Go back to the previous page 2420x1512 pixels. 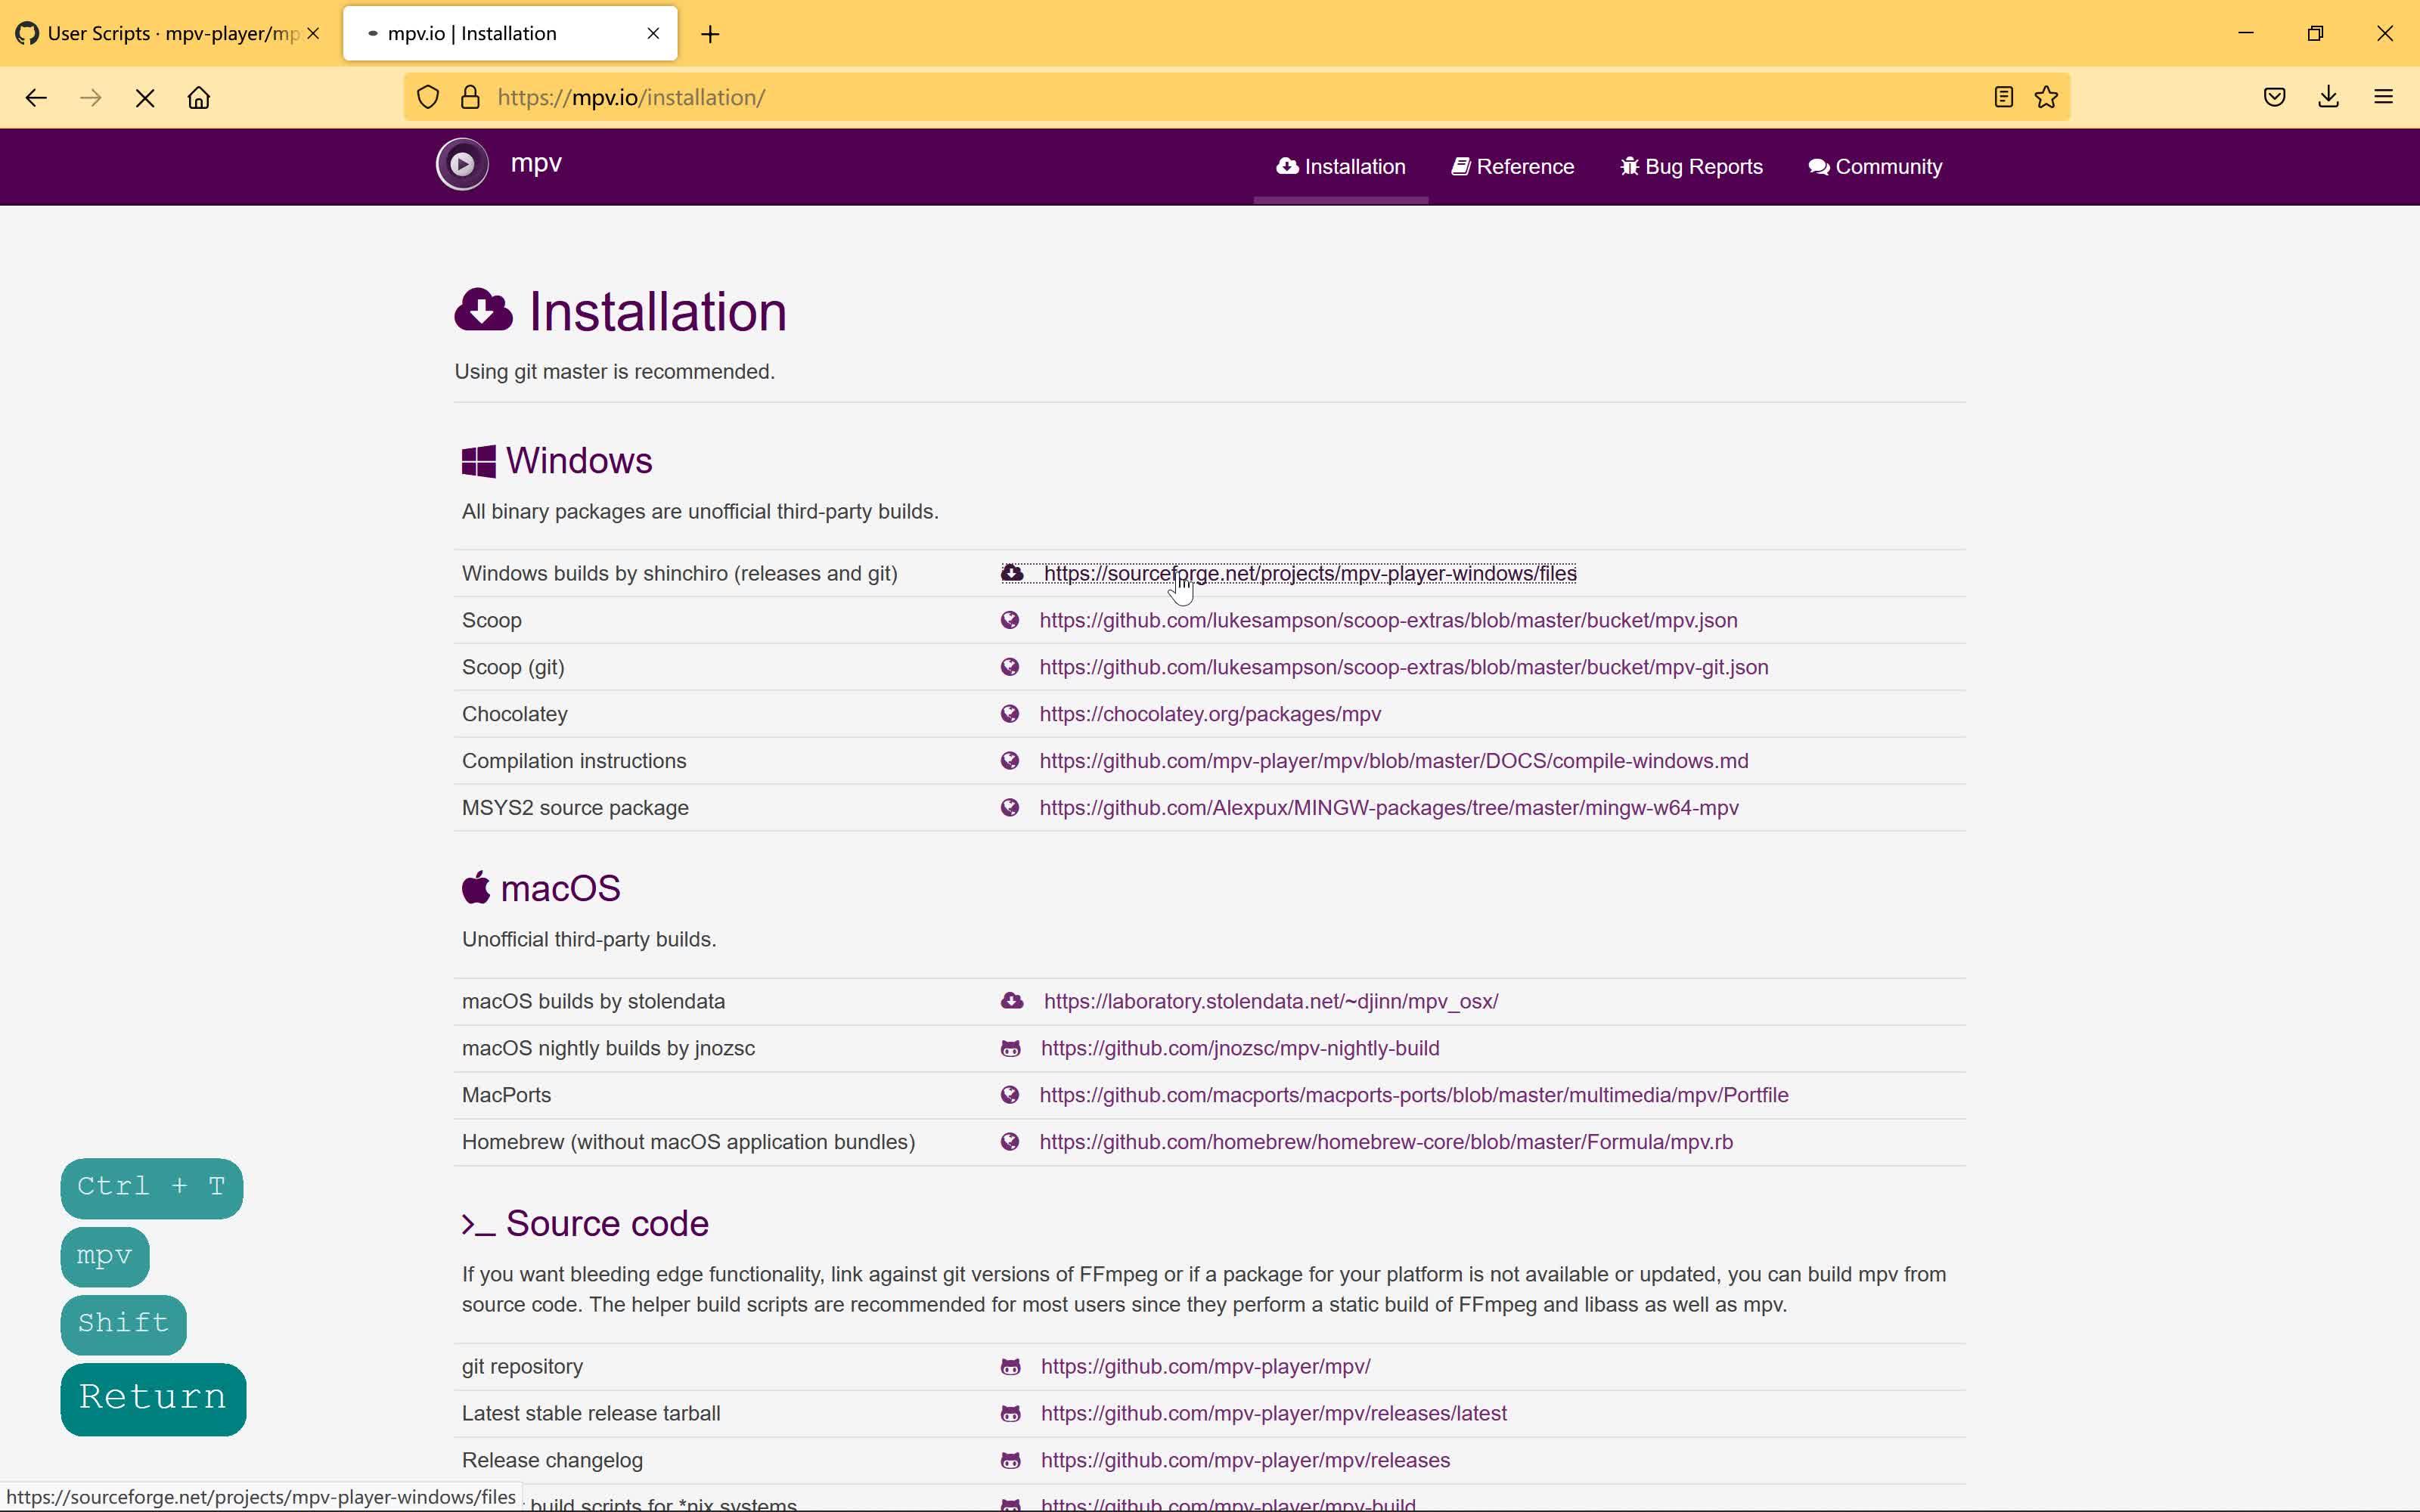click(x=36, y=98)
